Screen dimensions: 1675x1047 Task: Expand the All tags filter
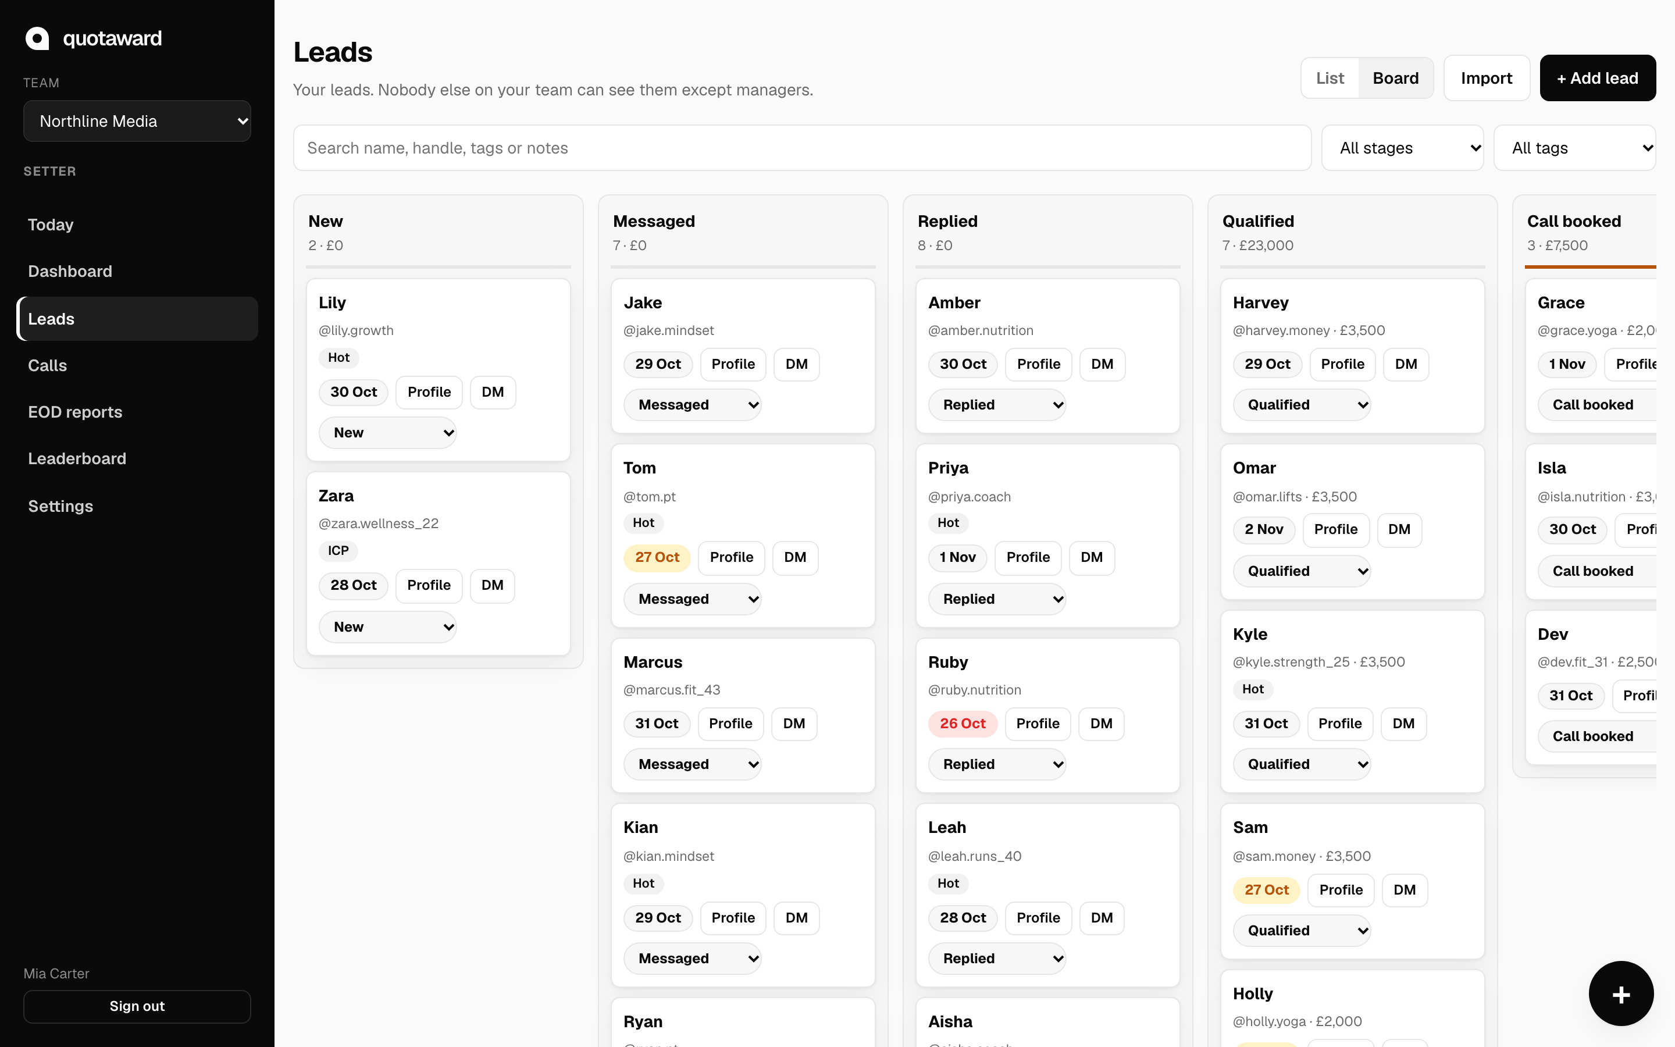1574,148
